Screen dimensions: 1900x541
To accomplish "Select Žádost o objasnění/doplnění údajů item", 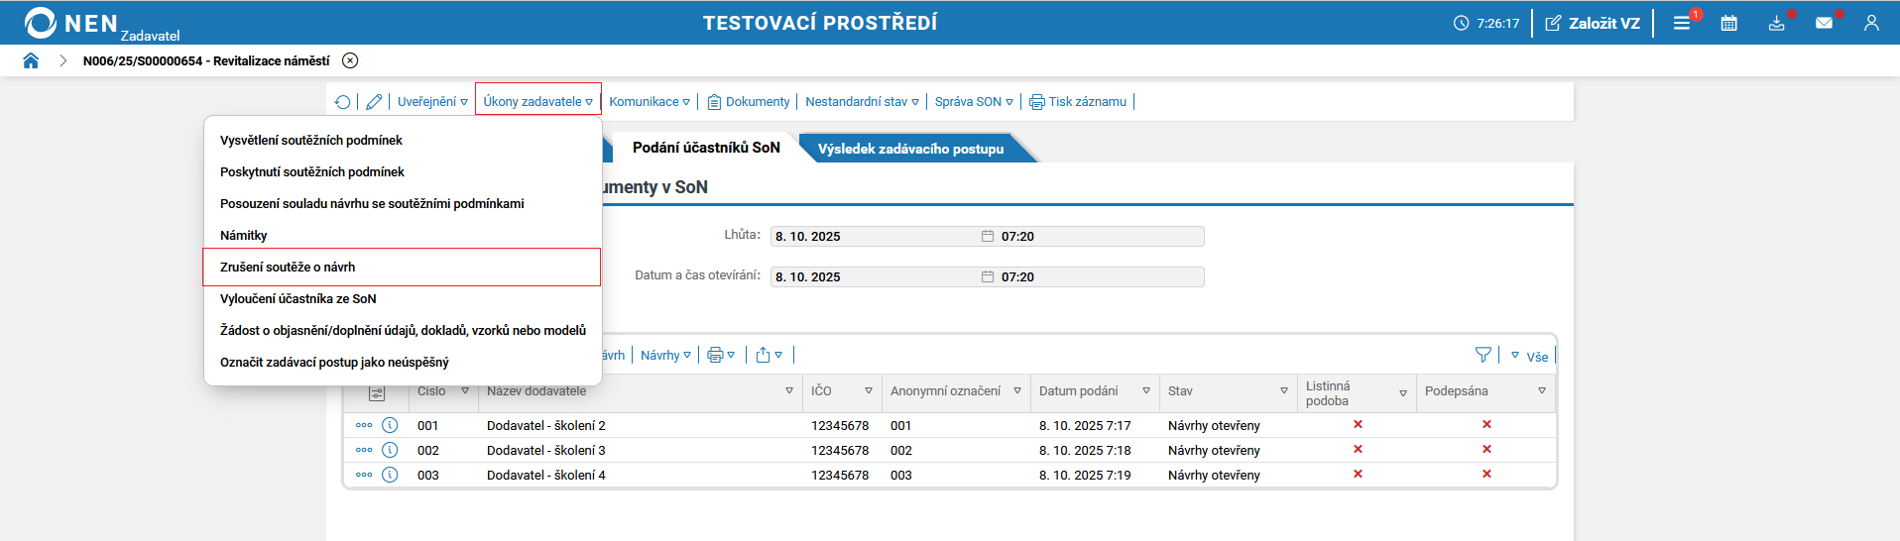I will coord(403,331).
